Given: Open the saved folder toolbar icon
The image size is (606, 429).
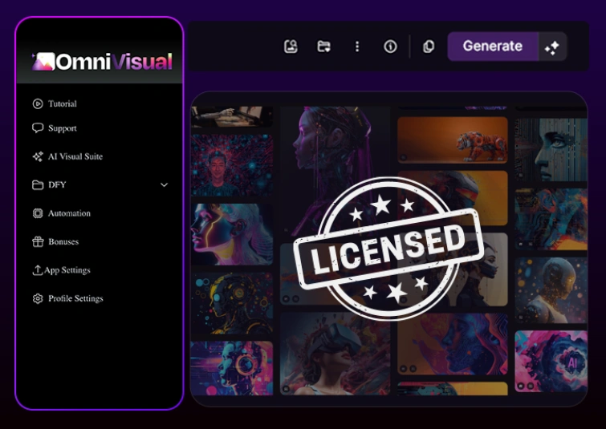Looking at the screenshot, I should [324, 47].
